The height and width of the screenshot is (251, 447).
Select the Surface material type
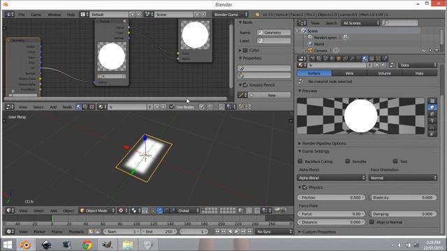[314, 73]
